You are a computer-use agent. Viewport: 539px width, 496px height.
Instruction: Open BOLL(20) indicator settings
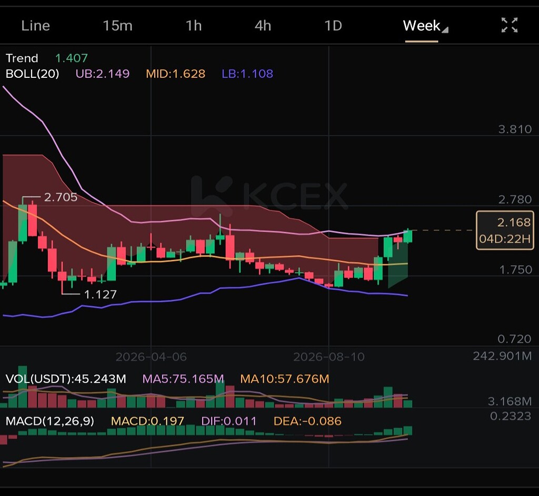pyautogui.click(x=32, y=74)
